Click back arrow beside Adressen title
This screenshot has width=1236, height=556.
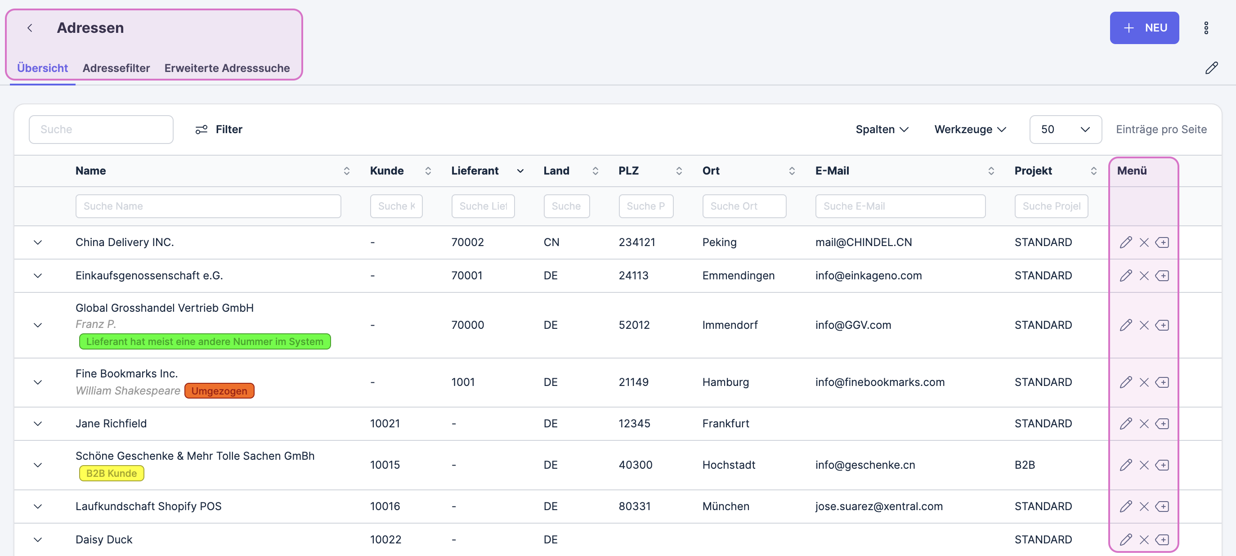(30, 28)
